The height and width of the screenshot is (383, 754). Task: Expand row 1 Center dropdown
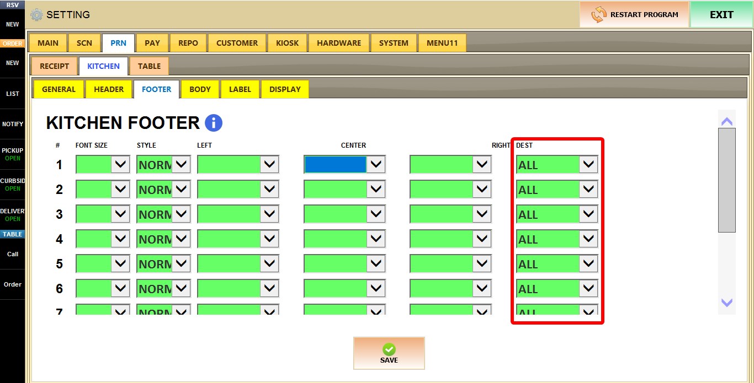(376, 164)
